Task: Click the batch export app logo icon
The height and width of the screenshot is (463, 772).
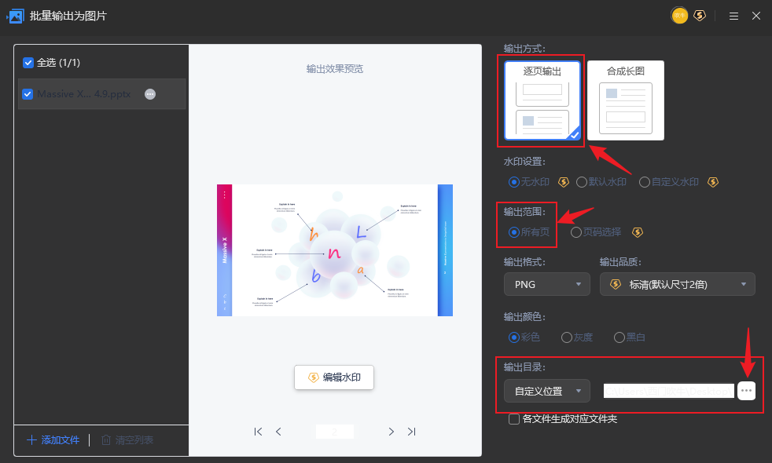Action: [16, 16]
